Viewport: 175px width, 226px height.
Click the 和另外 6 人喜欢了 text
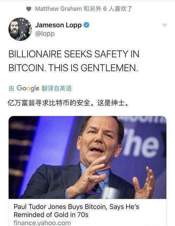108,9
